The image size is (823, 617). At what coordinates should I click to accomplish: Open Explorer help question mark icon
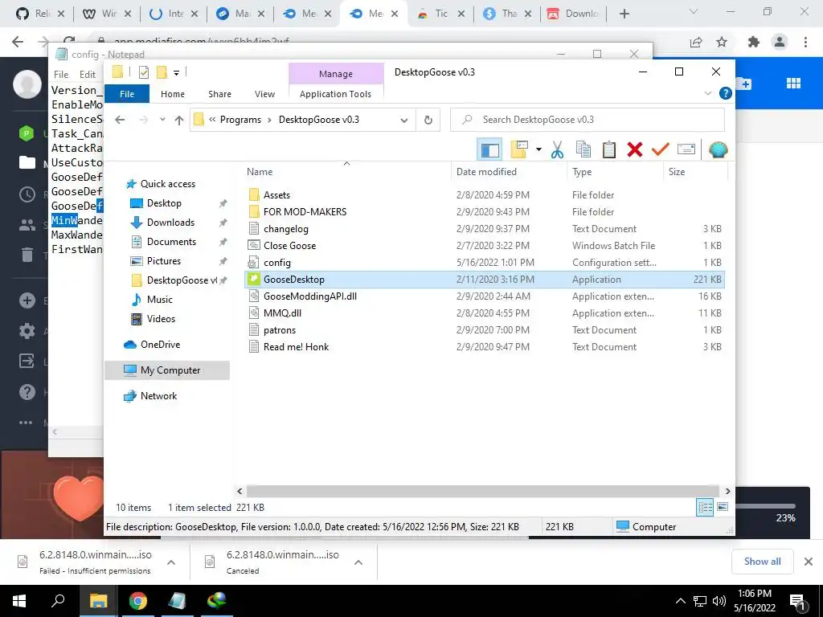pyautogui.click(x=726, y=93)
